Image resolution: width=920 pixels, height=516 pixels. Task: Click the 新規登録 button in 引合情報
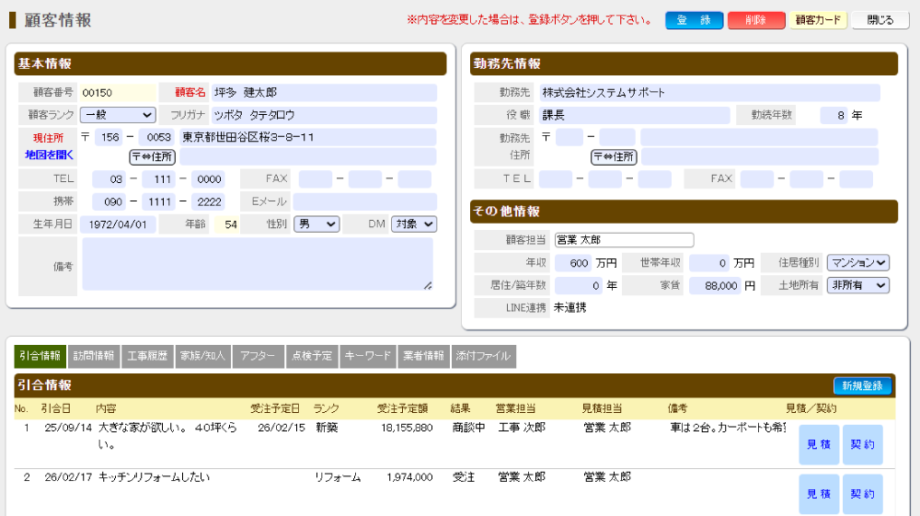pyautogui.click(x=863, y=385)
